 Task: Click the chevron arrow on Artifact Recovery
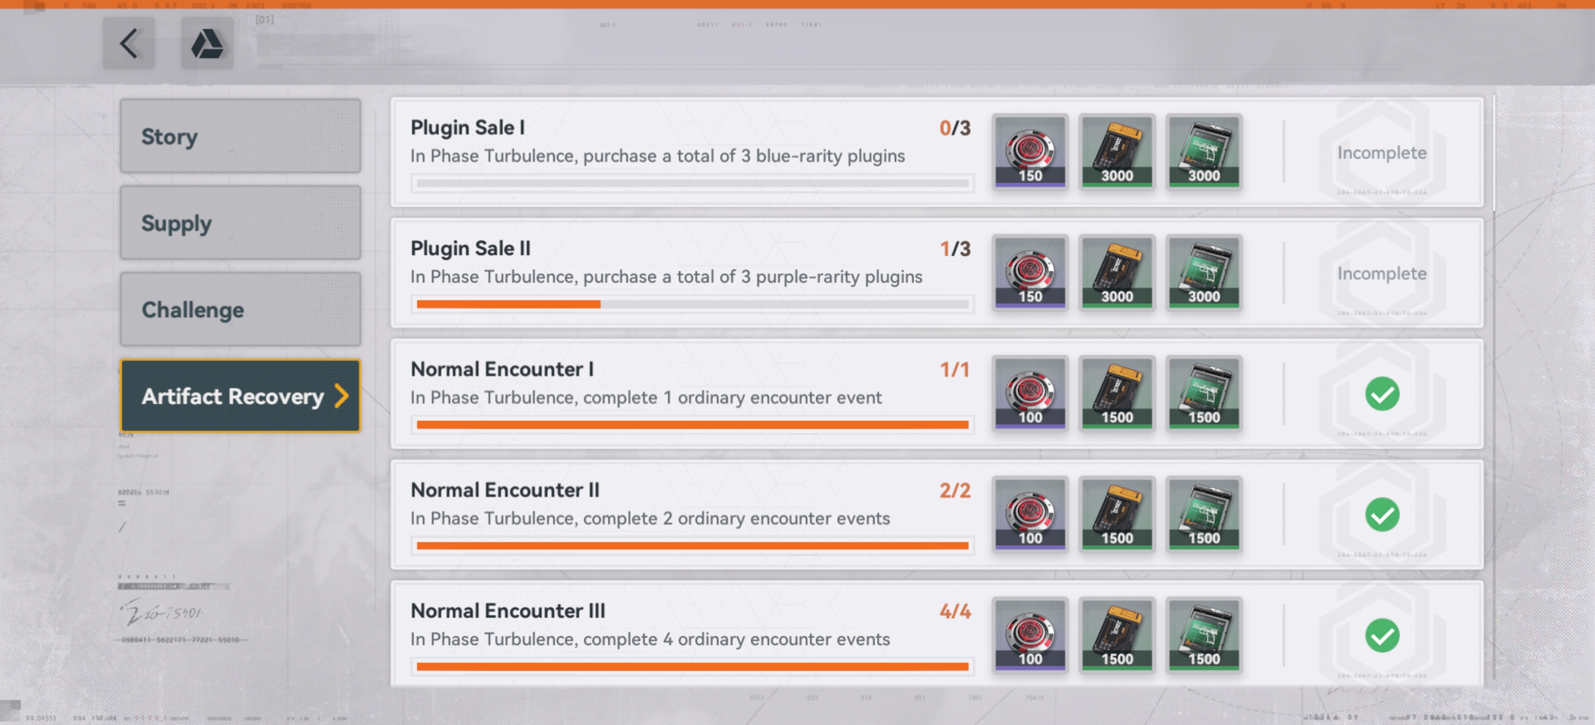tap(341, 396)
